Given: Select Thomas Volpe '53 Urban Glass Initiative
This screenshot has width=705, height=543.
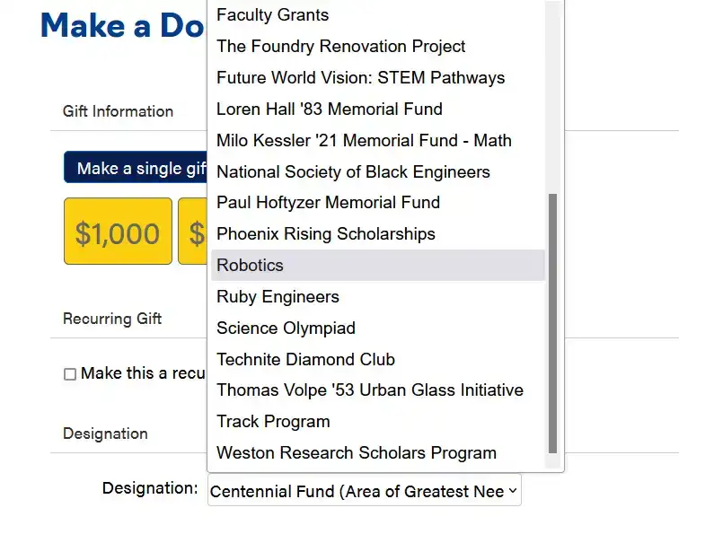Looking at the screenshot, I should pos(369,390).
